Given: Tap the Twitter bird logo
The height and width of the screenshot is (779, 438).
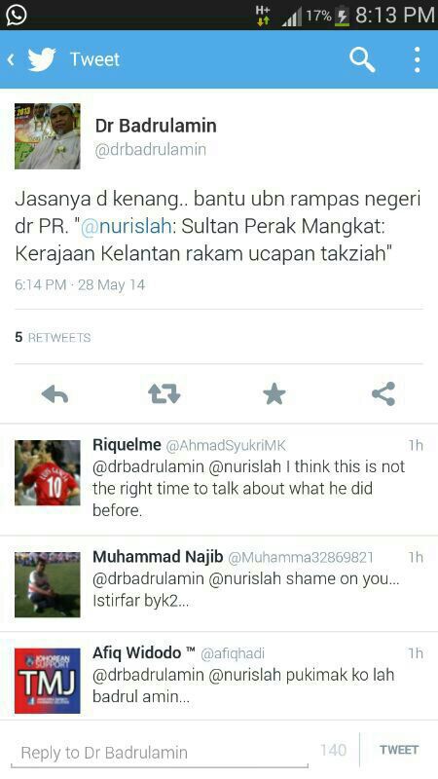Looking at the screenshot, I should click(42, 59).
